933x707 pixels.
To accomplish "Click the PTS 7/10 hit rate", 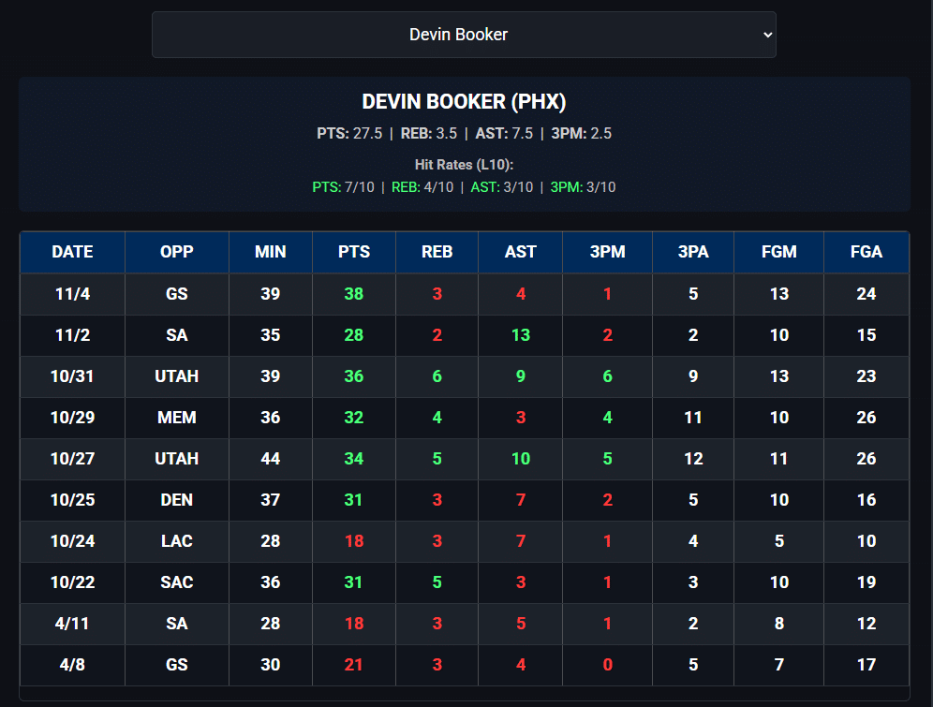I will point(343,187).
